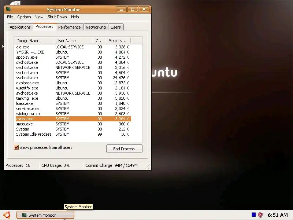Open the Ubuntu start menu logo
The height and width of the screenshot is (220, 293).
pyautogui.click(x=7, y=215)
